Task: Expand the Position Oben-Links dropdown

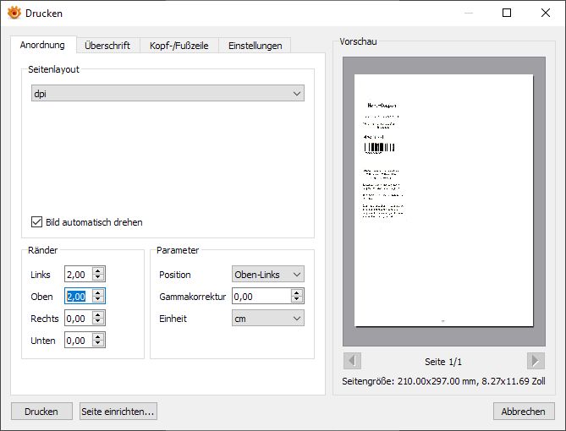Action: (267, 275)
